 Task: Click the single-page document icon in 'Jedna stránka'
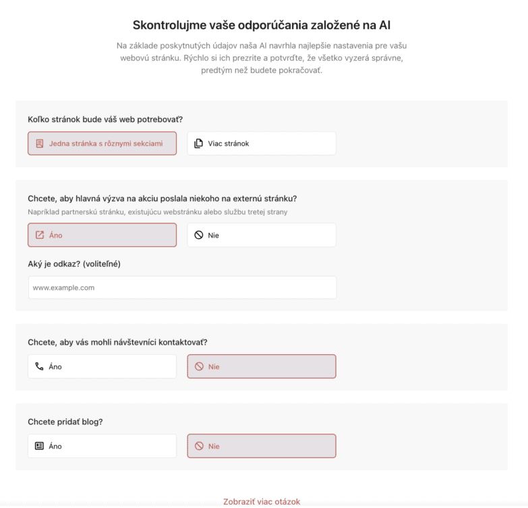[40, 144]
